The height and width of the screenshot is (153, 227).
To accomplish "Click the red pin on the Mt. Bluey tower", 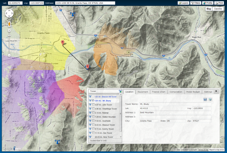I will click(x=88, y=67).
